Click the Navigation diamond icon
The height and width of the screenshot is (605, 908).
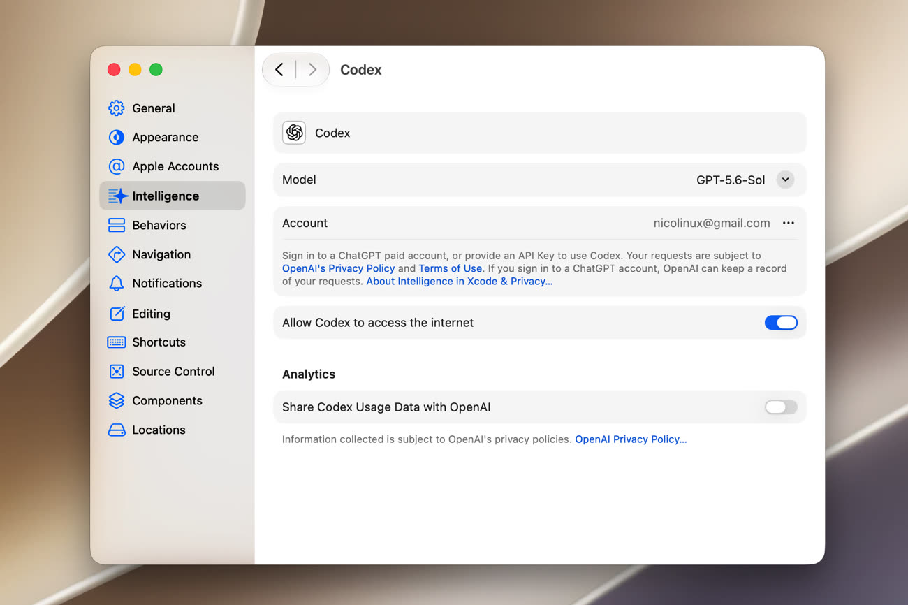117,254
